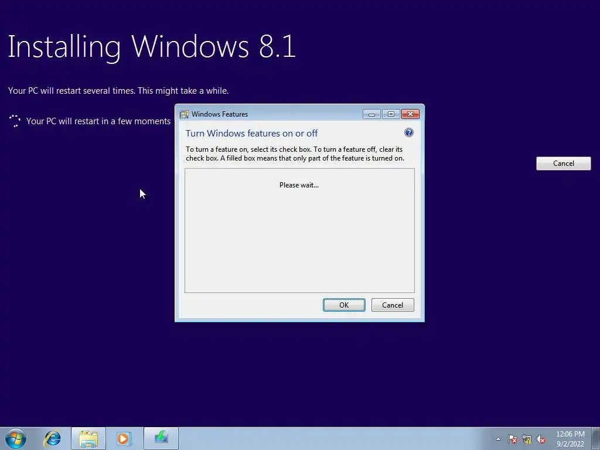The width and height of the screenshot is (600, 450).
Task: Click the 'Installing Windows 8.1' title
Action: click(152, 47)
